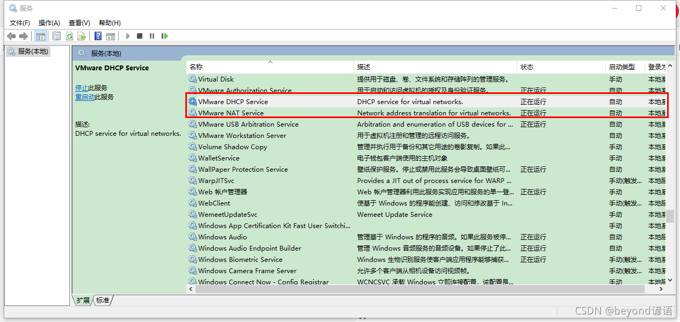Click the gear icon beside Web 帐户管理器
680x322 pixels.
point(192,192)
